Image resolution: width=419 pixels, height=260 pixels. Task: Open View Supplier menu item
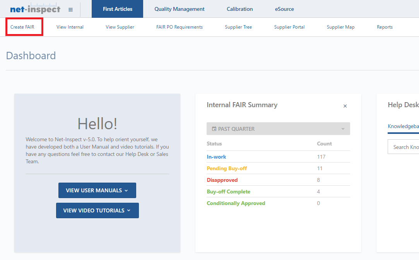pyautogui.click(x=120, y=27)
